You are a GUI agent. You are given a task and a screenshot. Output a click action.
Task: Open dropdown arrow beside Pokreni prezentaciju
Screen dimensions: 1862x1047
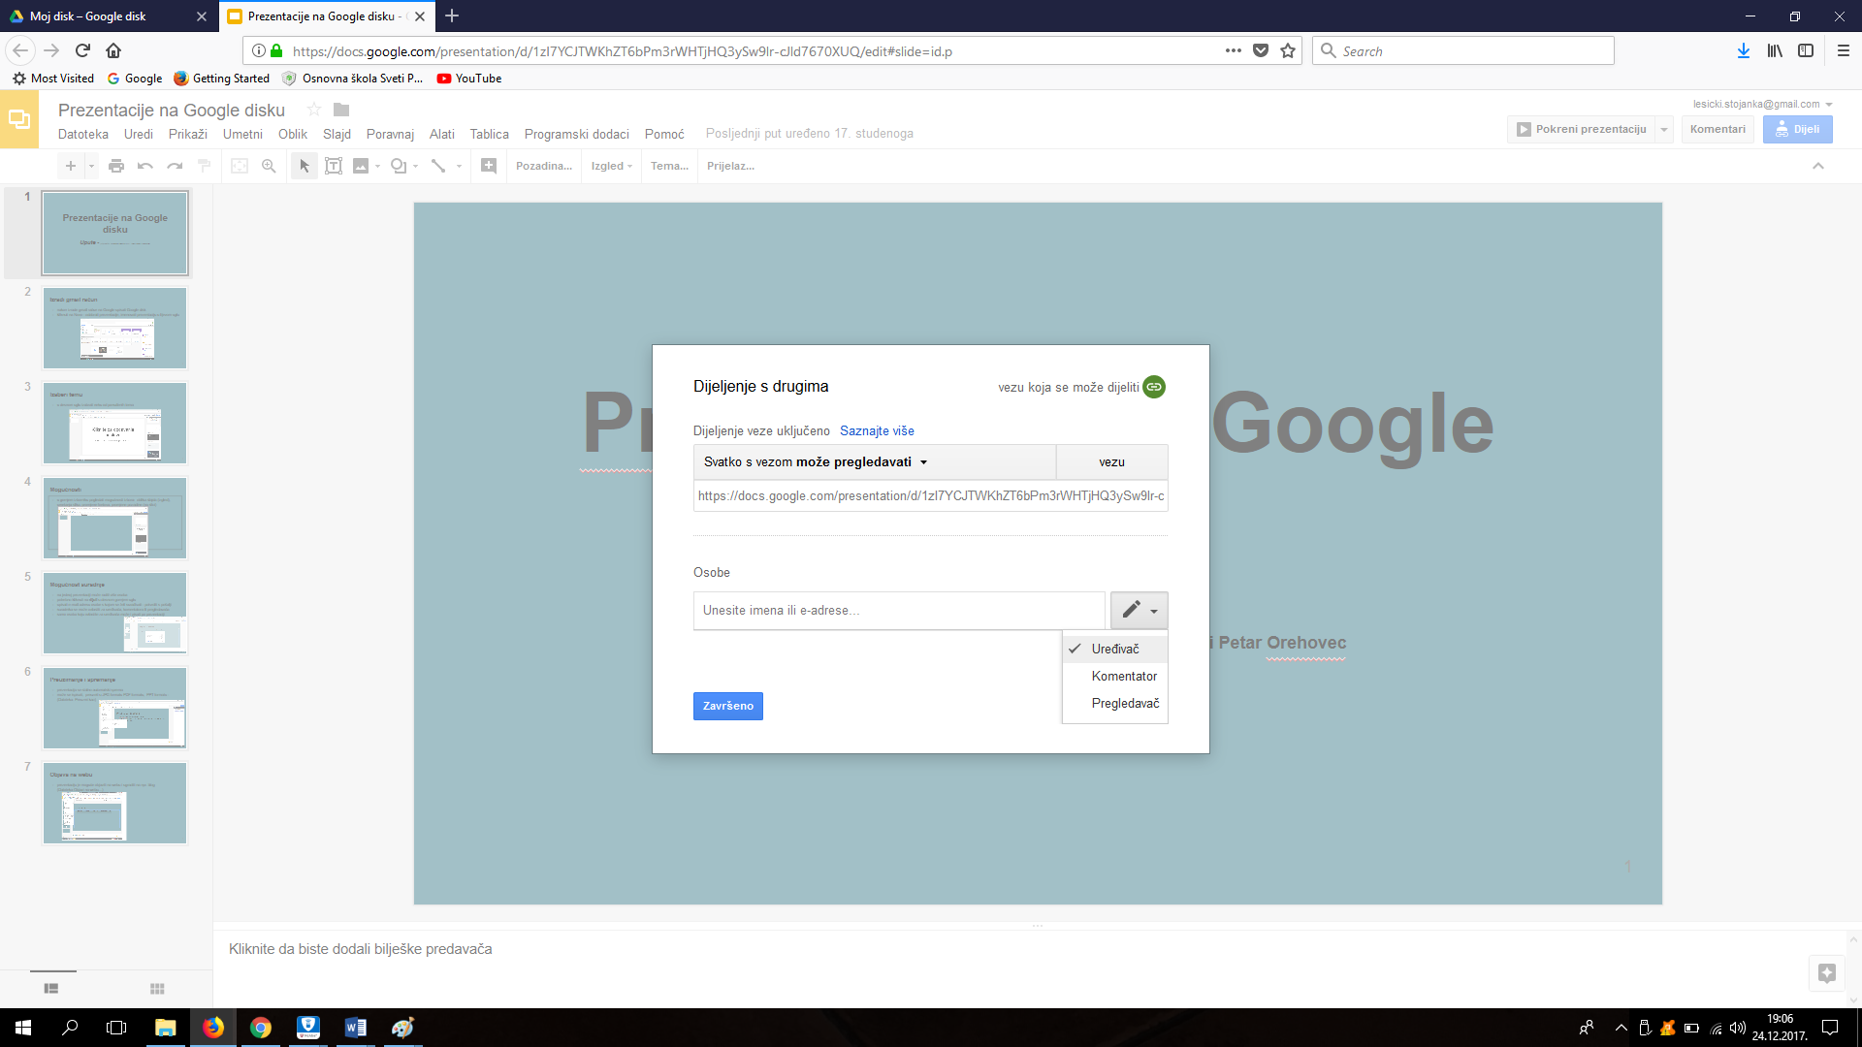[x=1664, y=129]
